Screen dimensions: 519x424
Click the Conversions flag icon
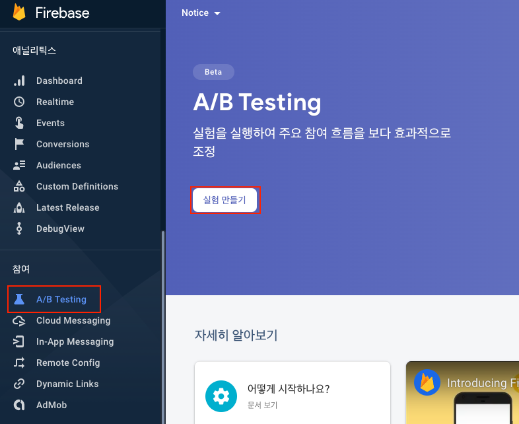[19, 144]
